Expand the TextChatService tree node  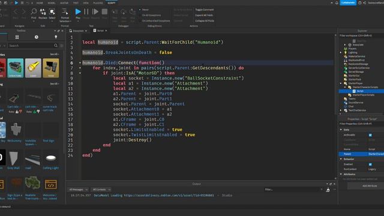(x=341, y=110)
